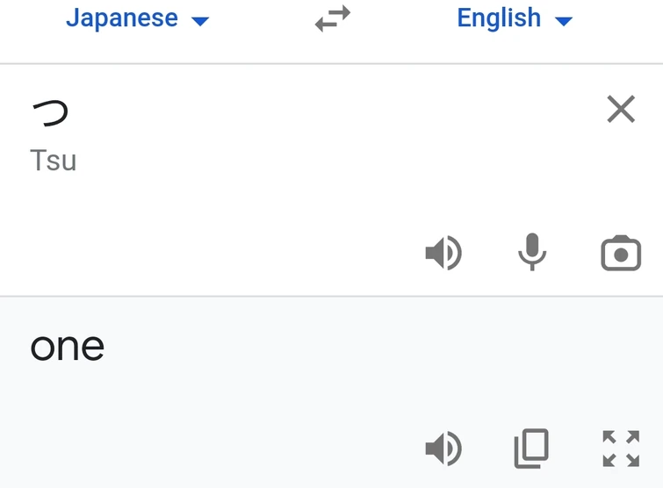The image size is (663, 488).
Task: Open camera translation
Action: (621, 254)
